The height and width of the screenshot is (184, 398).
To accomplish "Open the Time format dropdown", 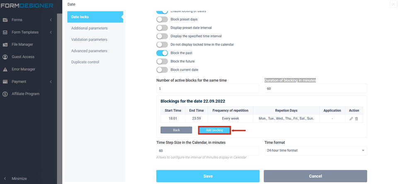I will coord(315,151).
